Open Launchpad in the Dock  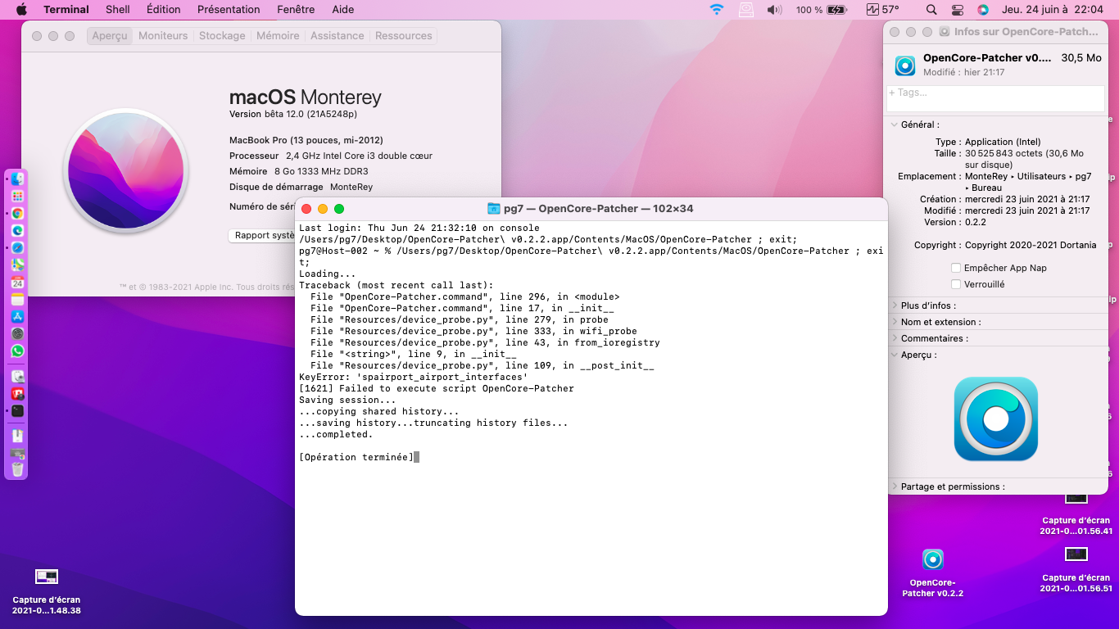(17, 196)
